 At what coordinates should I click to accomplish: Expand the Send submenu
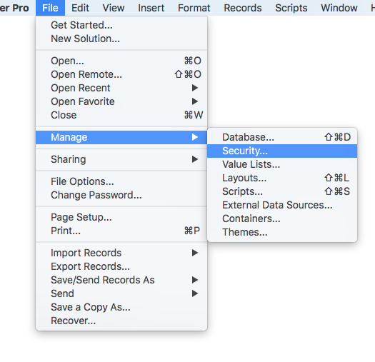pyautogui.click(x=121, y=293)
